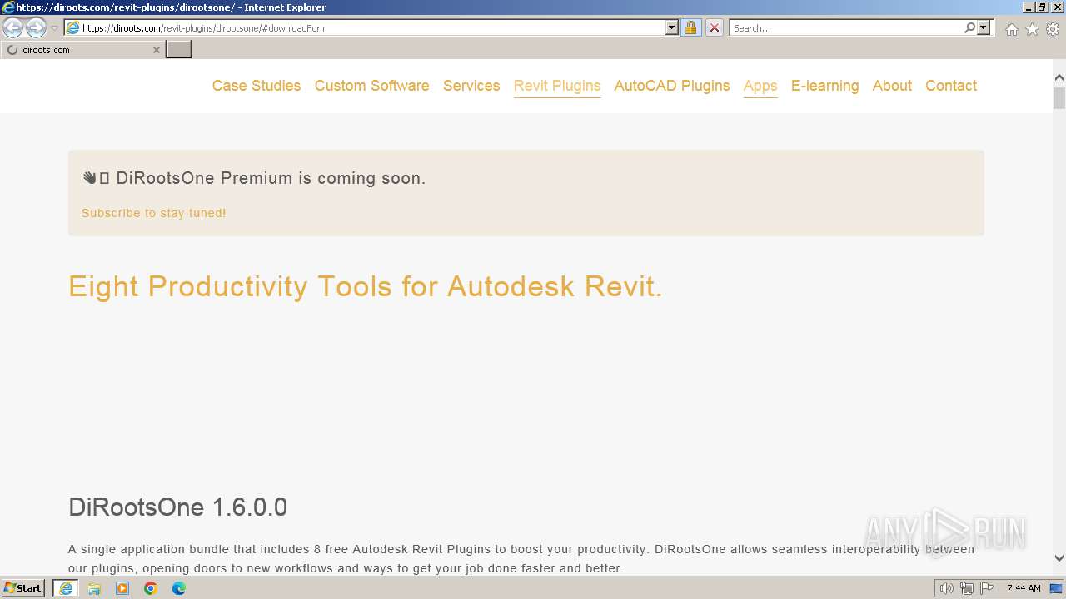Screen dimensions: 1066x599
Task: Launch Google Chrome from the taskbar
Action: tap(151, 588)
